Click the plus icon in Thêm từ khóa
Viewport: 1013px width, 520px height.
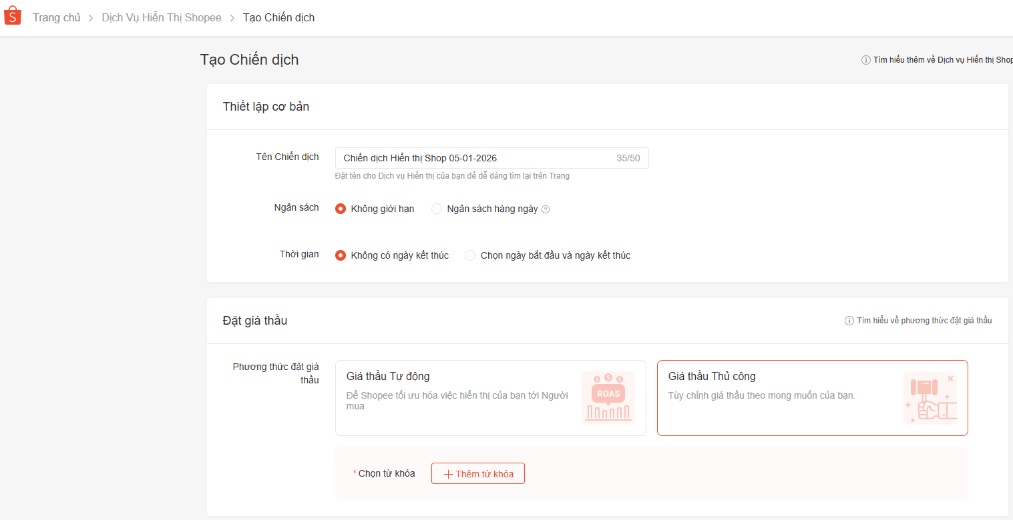pyautogui.click(x=448, y=474)
